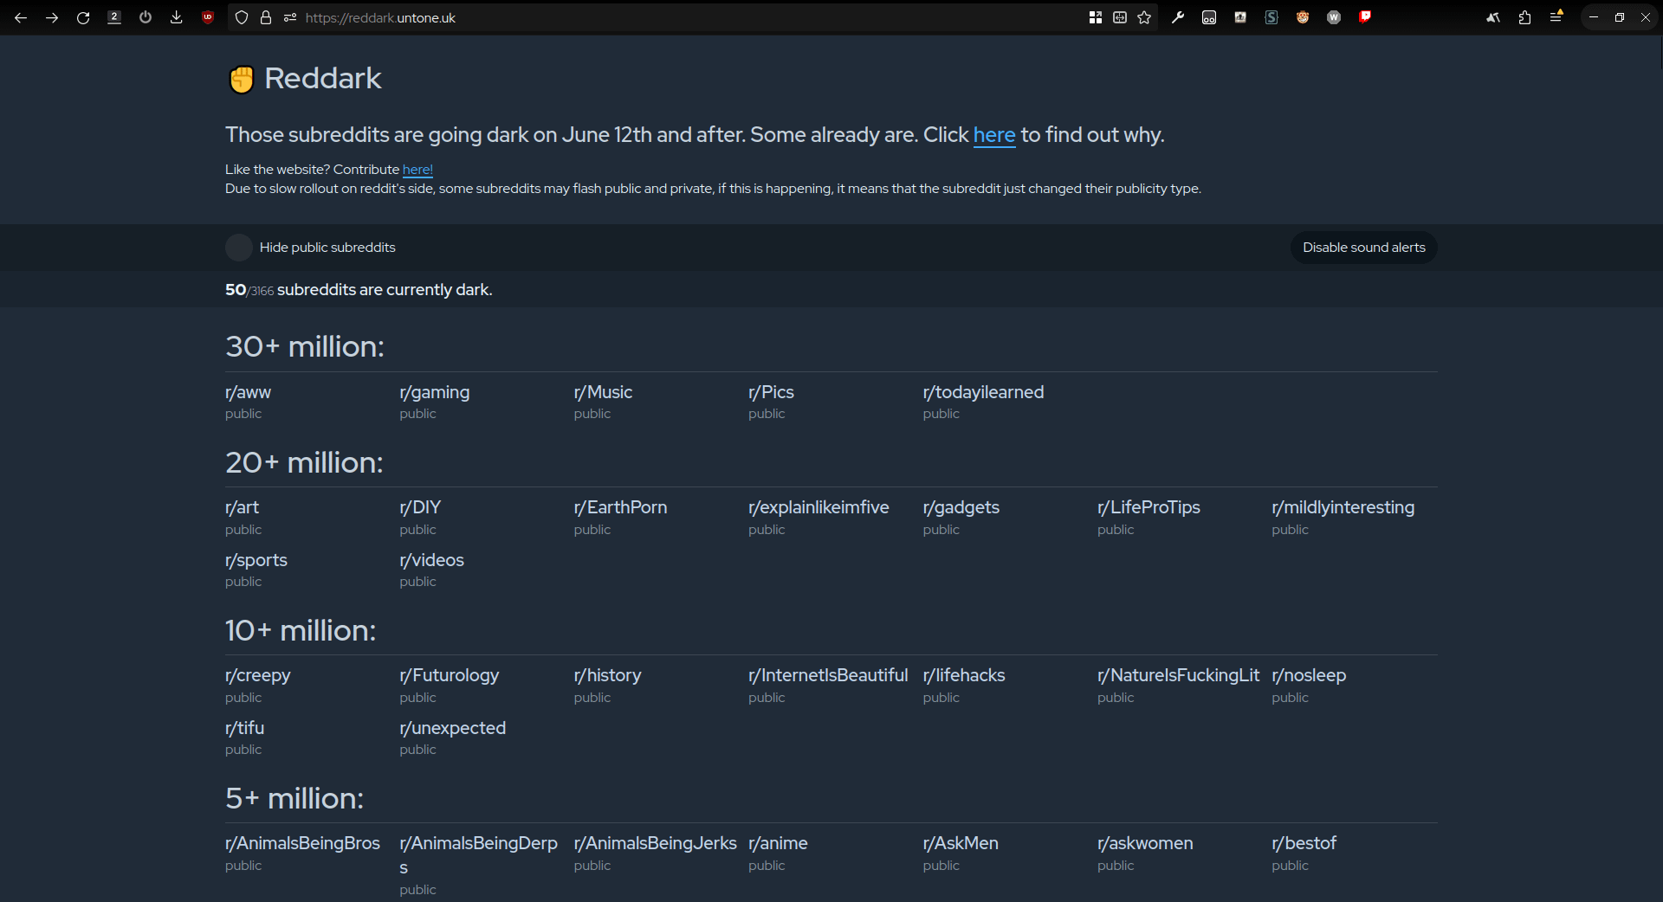Open r/creepy subreddit link

(x=257, y=675)
